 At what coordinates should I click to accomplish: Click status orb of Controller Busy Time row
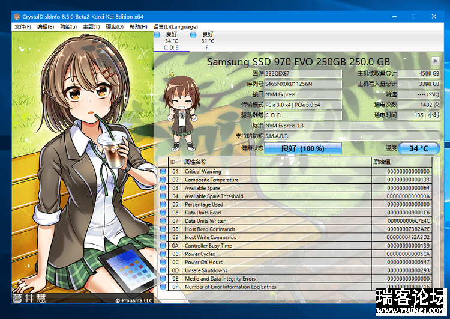click(x=163, y=246)
